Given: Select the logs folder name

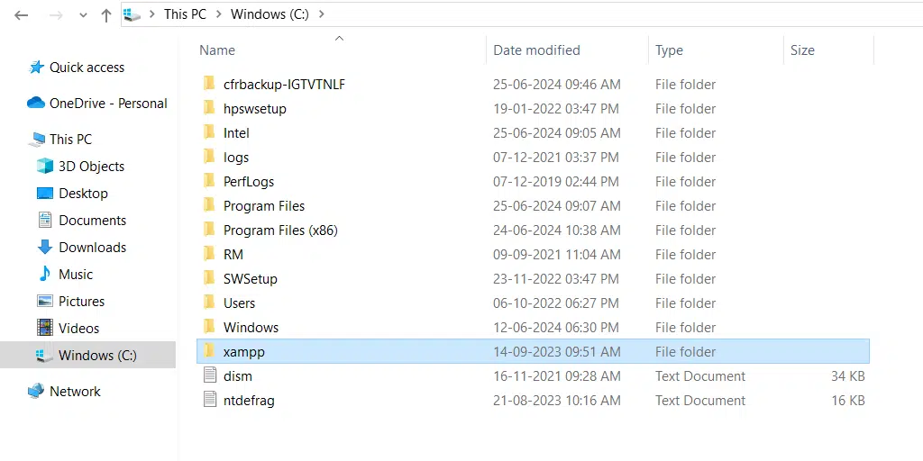Looking at the screenshot, I should click(x=236, y=158).
